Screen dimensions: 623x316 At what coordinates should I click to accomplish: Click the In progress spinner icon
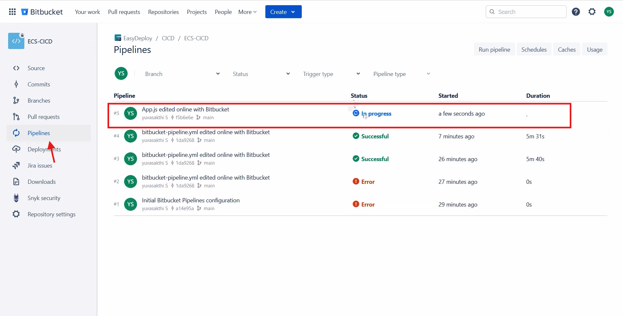[356, 113]
